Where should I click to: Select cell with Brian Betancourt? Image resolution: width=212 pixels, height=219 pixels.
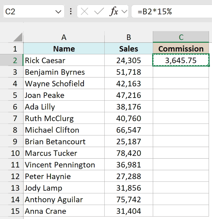point(64,141)
